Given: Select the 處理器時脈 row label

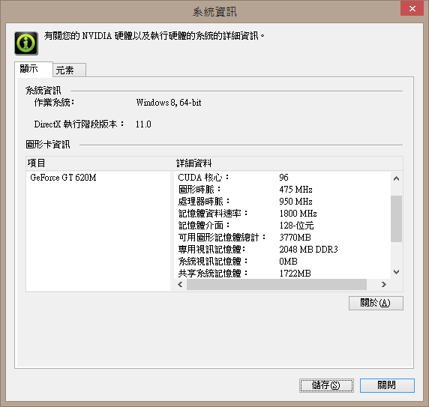Looking at the screenshot, I should click(203, 202).
